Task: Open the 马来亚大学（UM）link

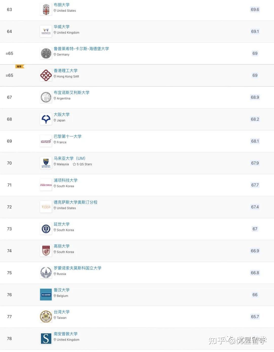Action: pos(69,158)
